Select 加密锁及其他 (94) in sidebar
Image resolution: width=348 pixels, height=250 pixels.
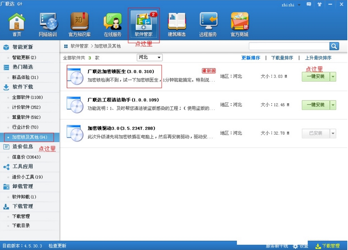[x=30, y=137]
